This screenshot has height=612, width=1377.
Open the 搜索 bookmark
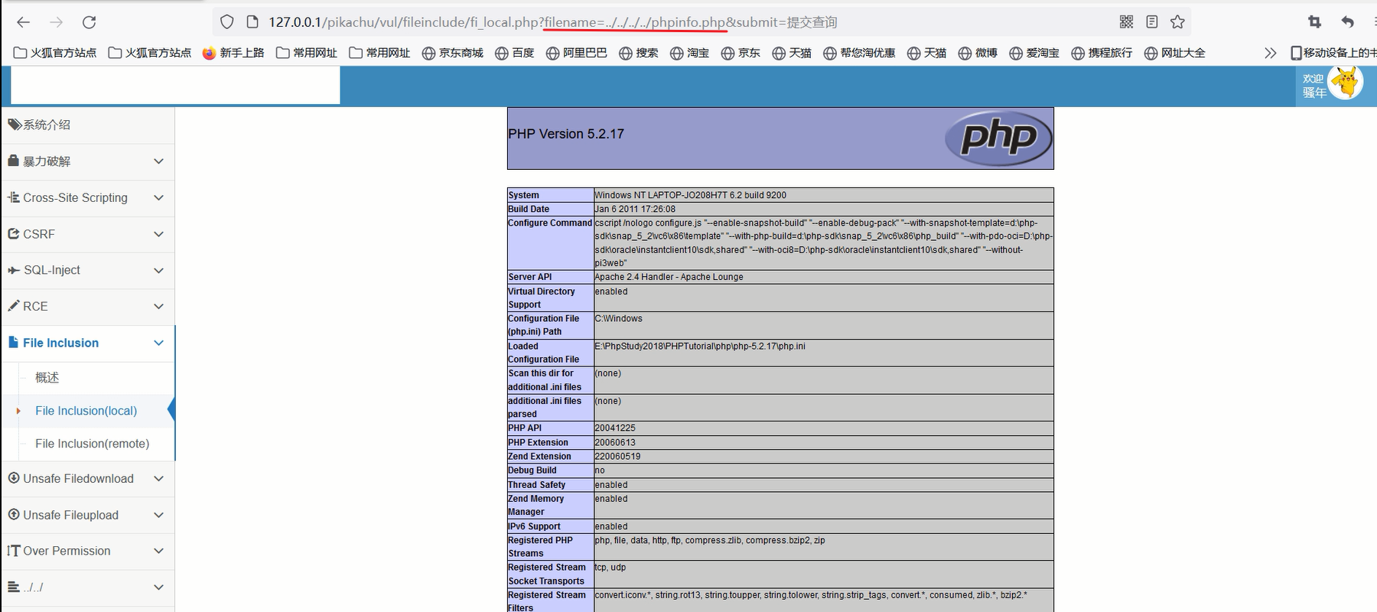pyautogui.click(x=639, y=53)
